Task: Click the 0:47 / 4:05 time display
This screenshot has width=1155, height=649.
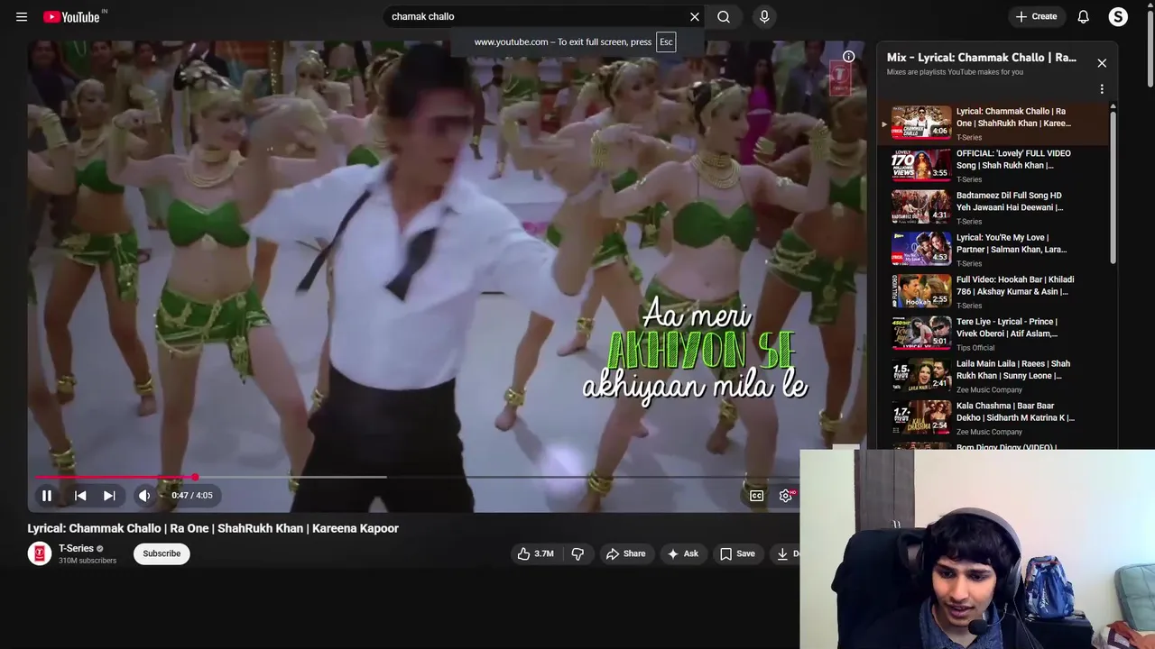Action: click(x=192, y=495)
